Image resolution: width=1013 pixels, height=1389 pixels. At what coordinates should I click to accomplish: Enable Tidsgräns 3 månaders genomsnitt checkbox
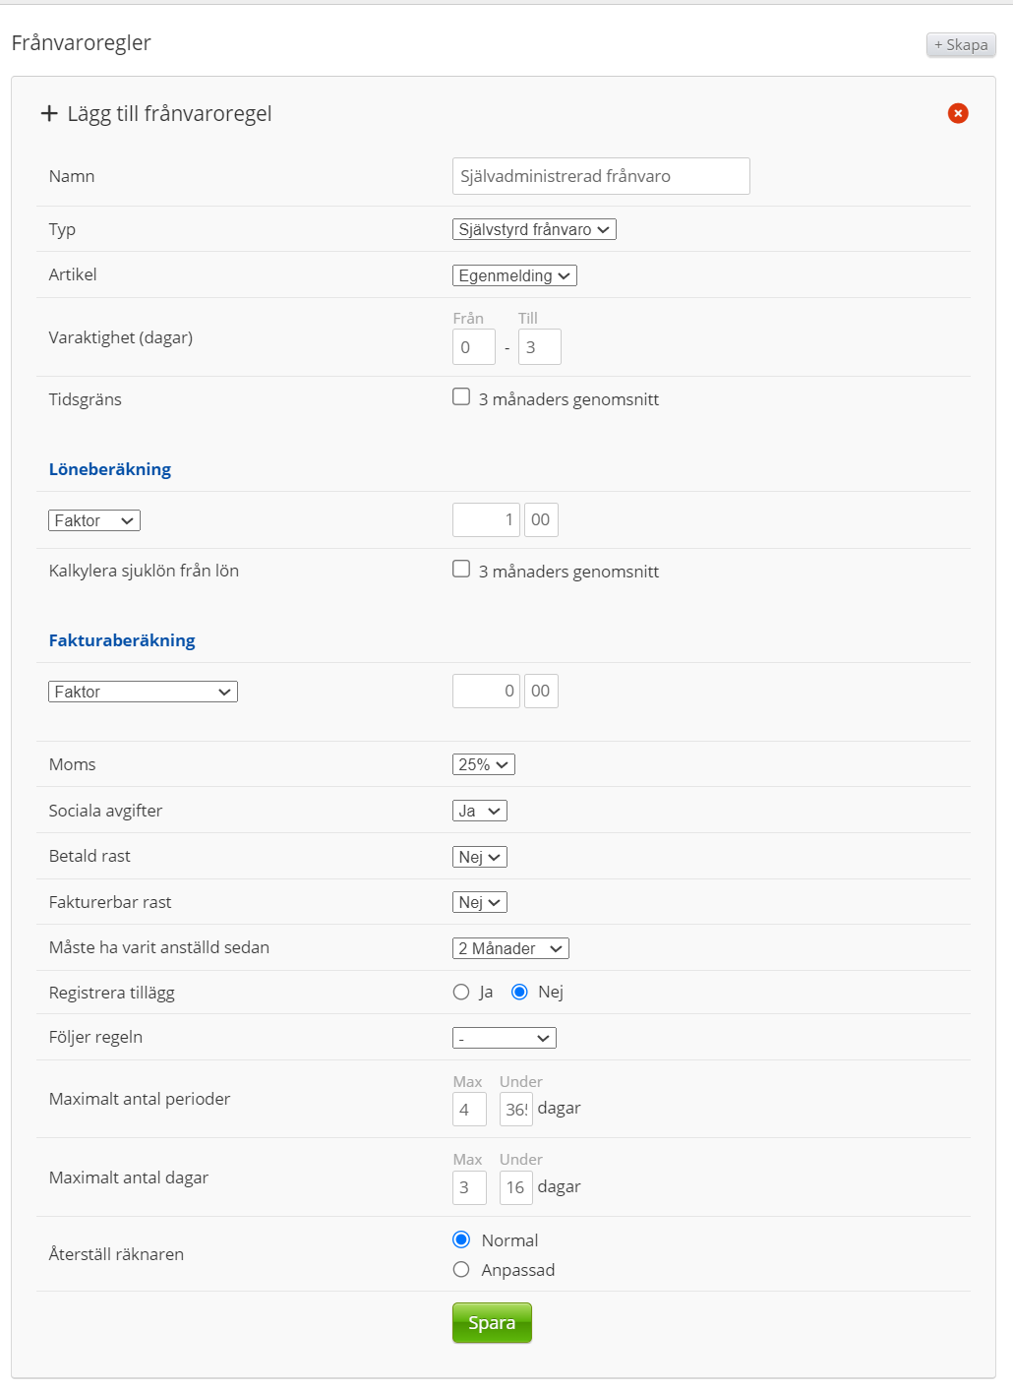coord(461,397)
